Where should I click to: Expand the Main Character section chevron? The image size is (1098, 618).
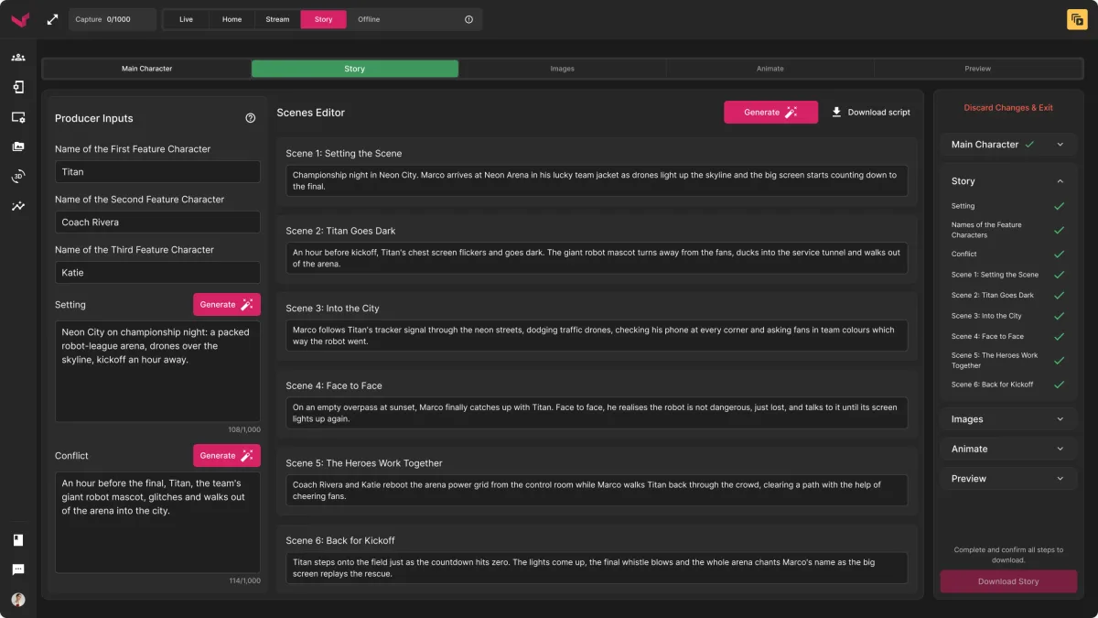[1060, 145]
